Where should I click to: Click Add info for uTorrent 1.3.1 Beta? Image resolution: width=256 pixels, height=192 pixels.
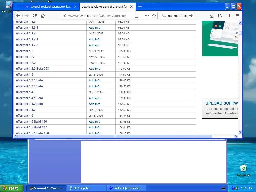(x=95, y=80)
